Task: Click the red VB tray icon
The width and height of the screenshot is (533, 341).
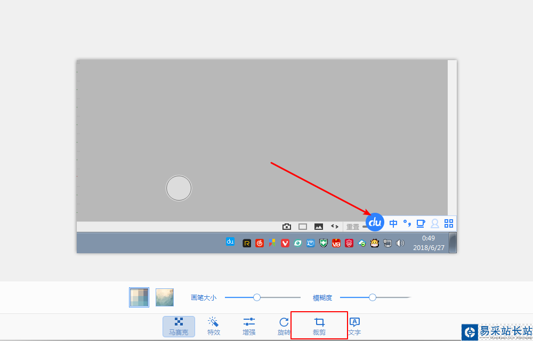Action: coord(336,243)
